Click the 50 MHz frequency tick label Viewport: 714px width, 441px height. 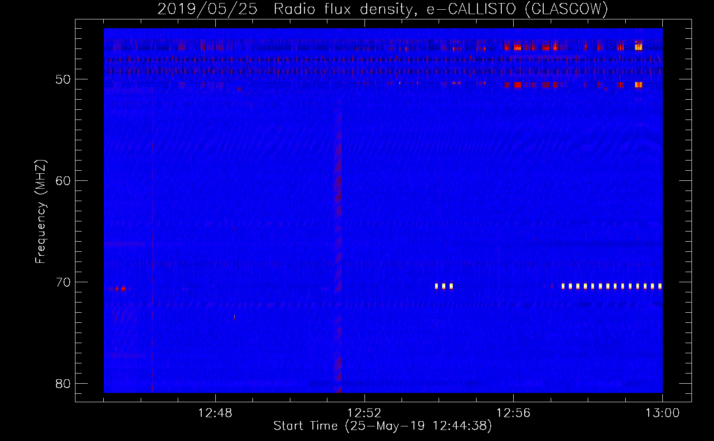[x=64, y=79]
